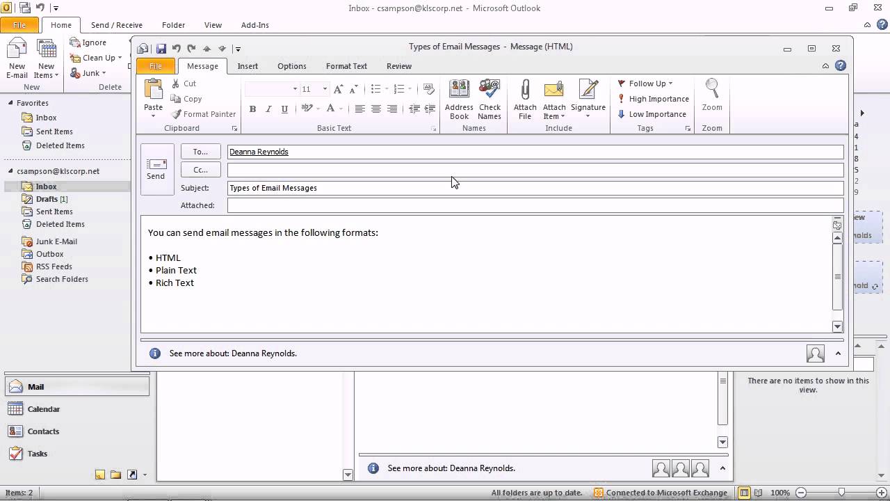
Task: Switch to the Review tab
Action: 399,66
